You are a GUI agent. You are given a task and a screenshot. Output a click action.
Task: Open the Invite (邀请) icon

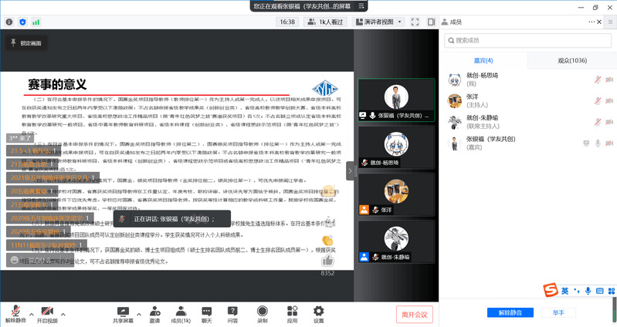tap(154, 312)
